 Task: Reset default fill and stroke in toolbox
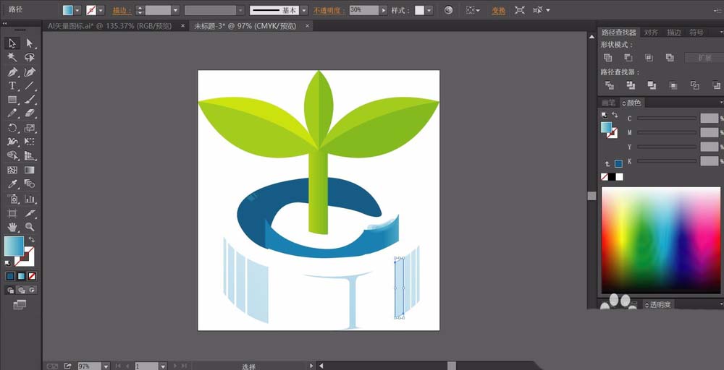pos(8,263)
